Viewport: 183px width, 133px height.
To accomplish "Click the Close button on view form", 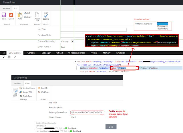I will tap(111, 127).
